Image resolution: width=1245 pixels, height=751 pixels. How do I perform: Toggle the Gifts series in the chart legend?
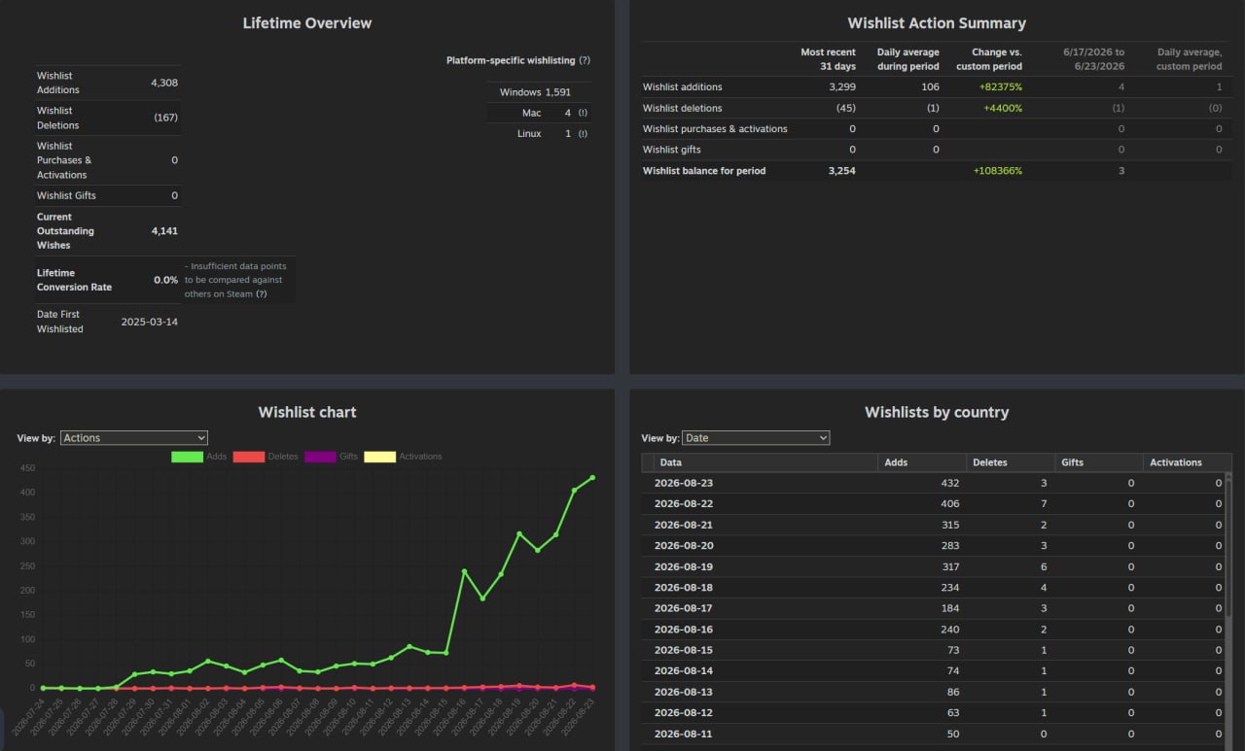point(332,457)
